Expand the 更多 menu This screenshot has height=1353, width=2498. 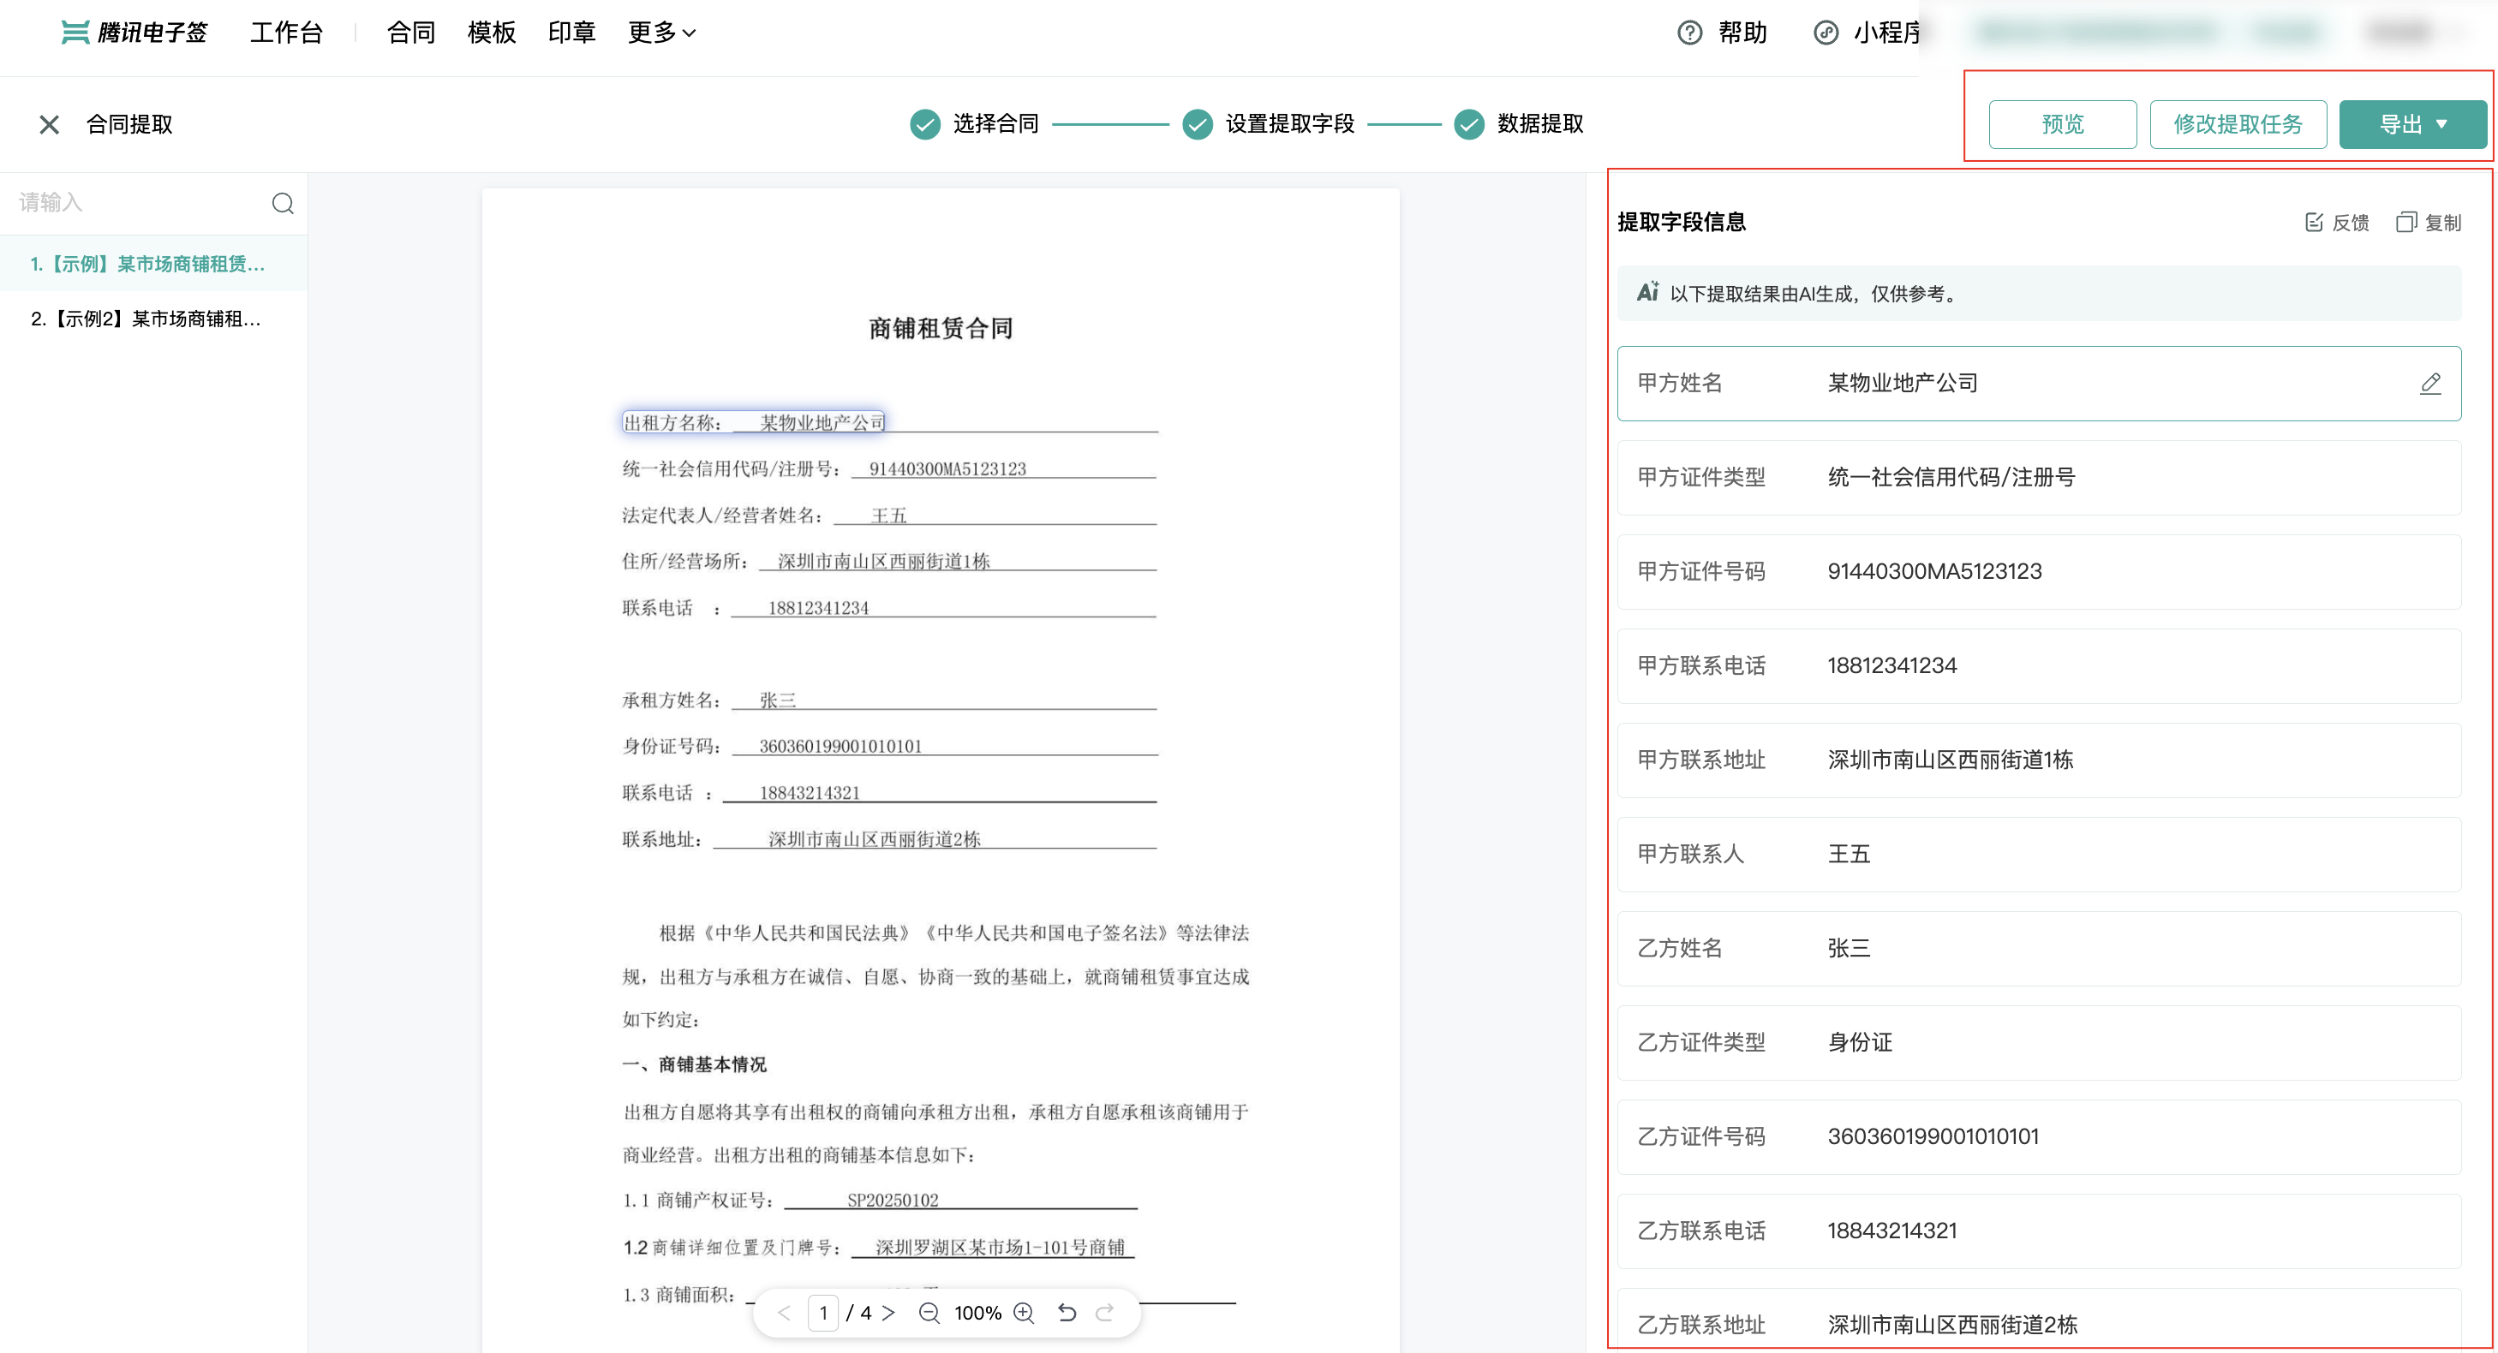tap(661, 33)
